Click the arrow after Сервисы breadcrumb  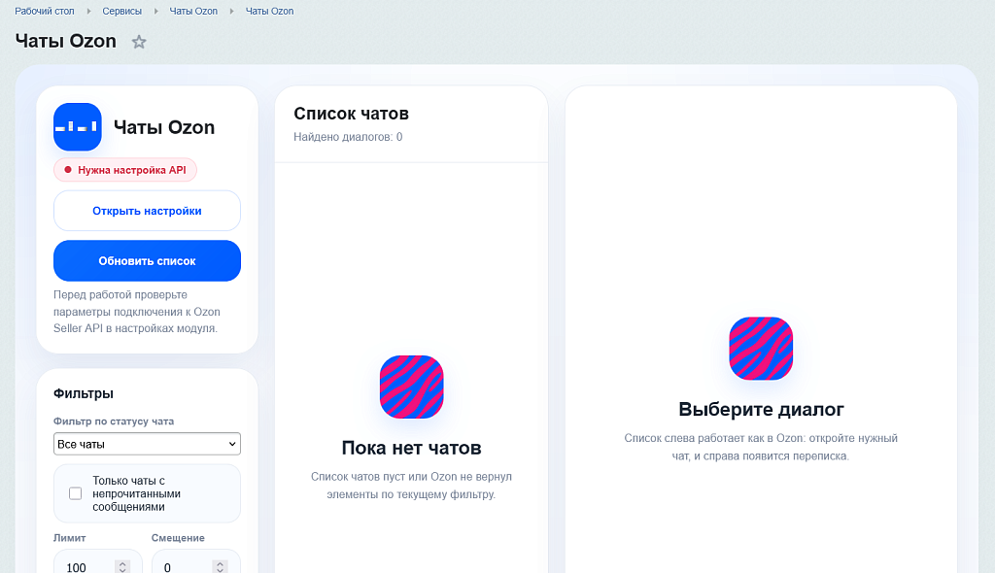[x=156, y=11]
